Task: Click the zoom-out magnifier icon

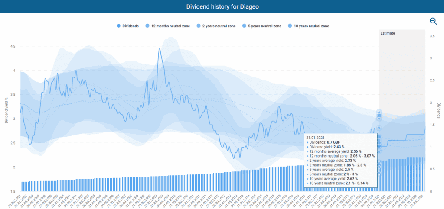Action: [x=433, y=21]
